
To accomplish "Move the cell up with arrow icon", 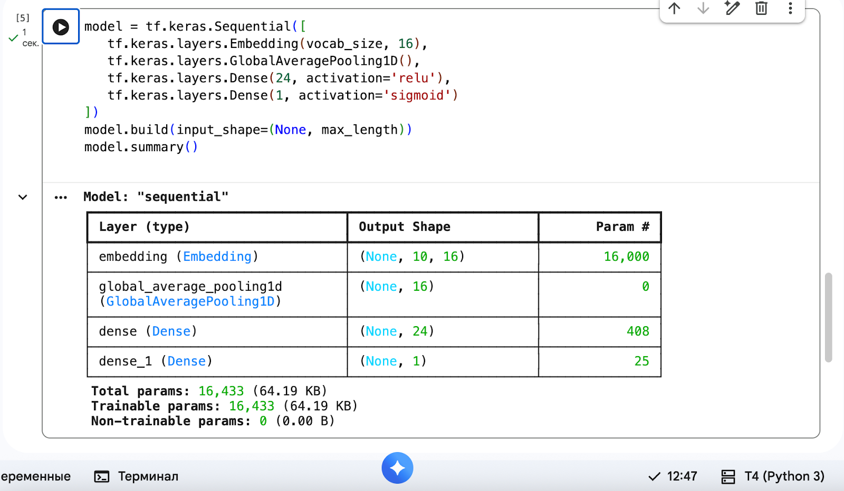I will (674, 8).
